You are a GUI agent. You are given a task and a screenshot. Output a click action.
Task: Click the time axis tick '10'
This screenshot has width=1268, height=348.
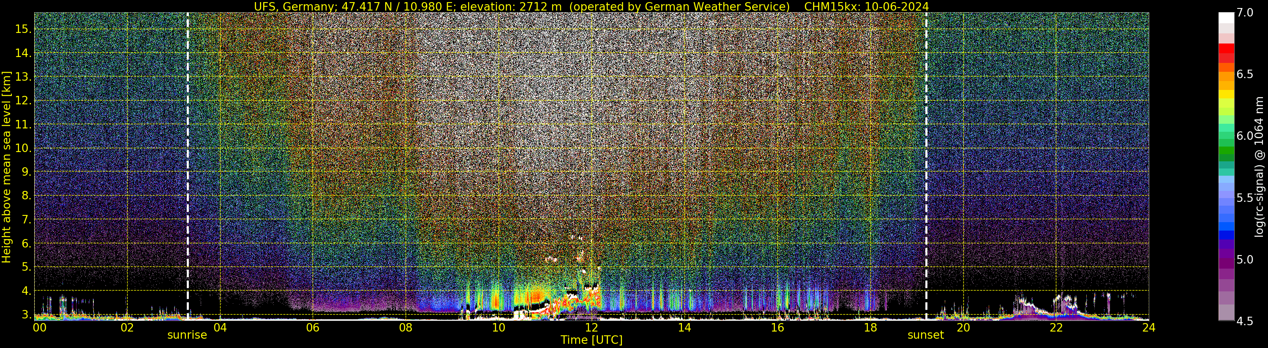pyautogui.click(x=499, y=327)
